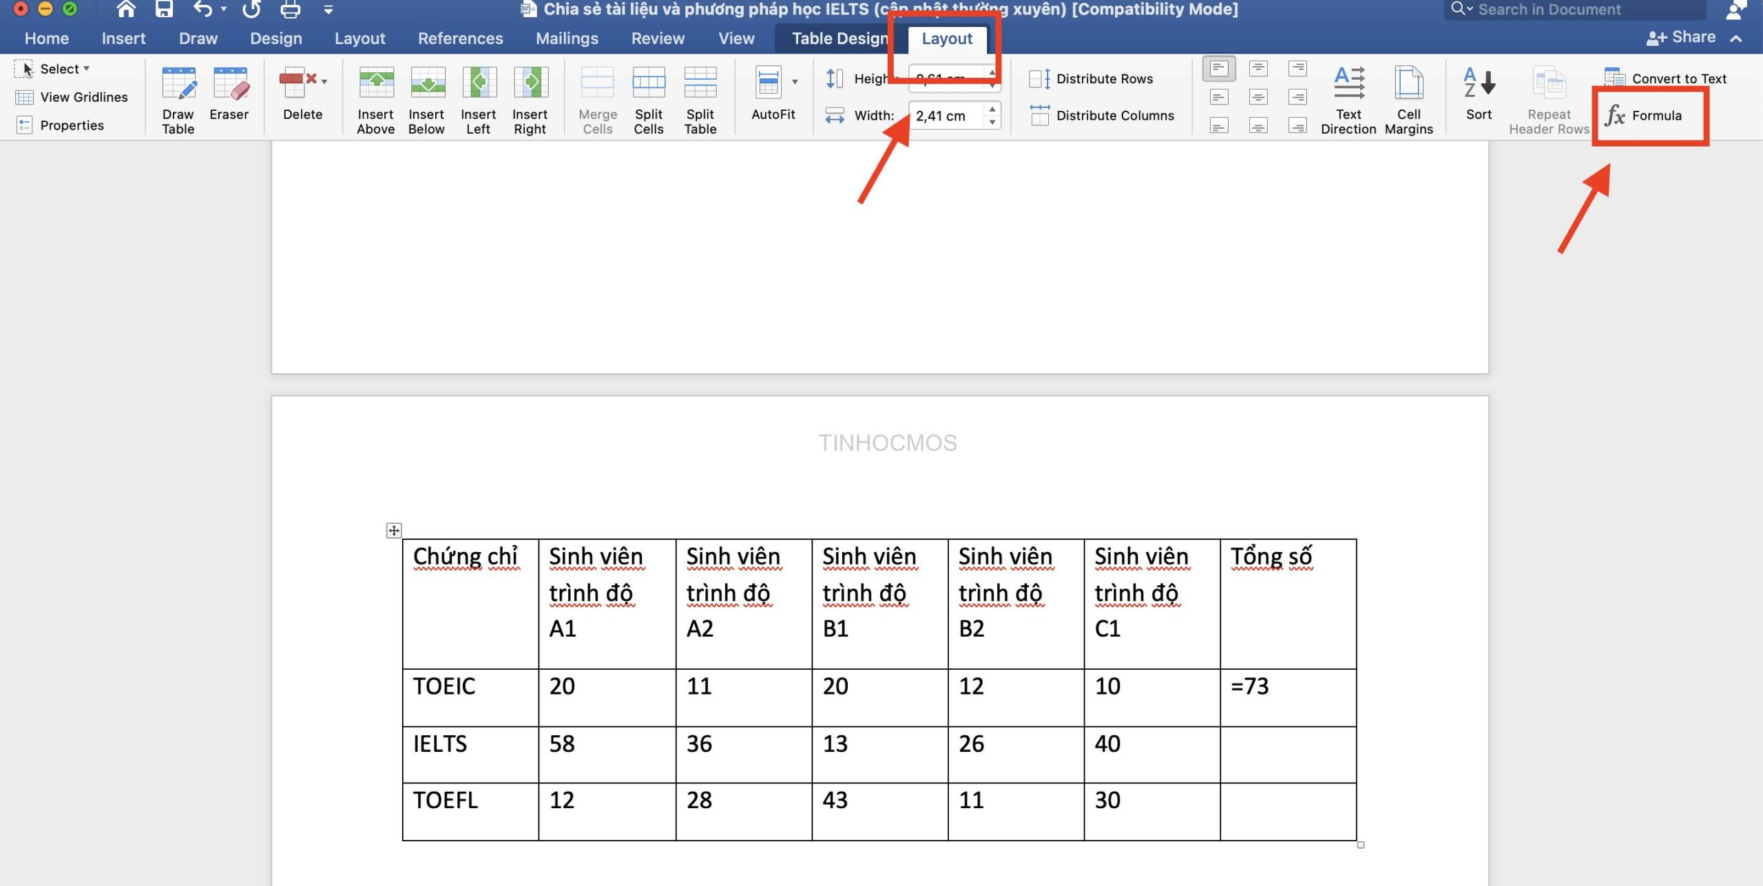Select the Layout tab in ribbon
Viewport: 1763px width, 886px height.
(946, 37)
